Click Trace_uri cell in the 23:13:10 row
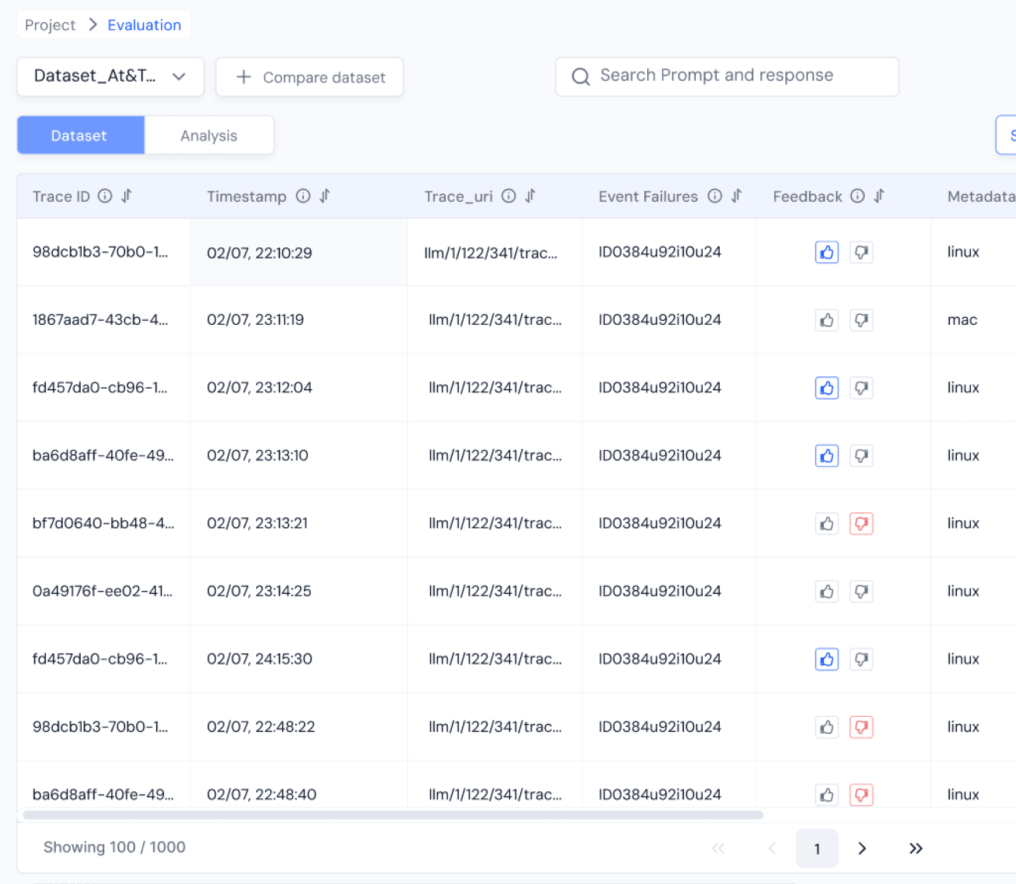The image size is (1016, 884). tap(495, 455)
